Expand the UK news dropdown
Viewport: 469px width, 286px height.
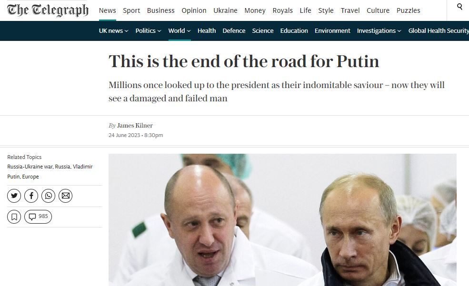(114, 31)
